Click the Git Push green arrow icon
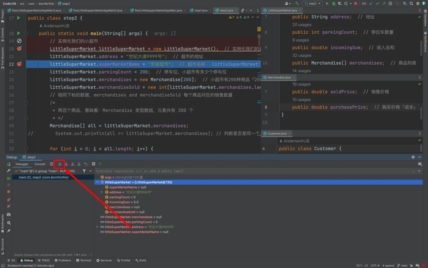This screenshot has width=428, height=268. click(384, 3)
